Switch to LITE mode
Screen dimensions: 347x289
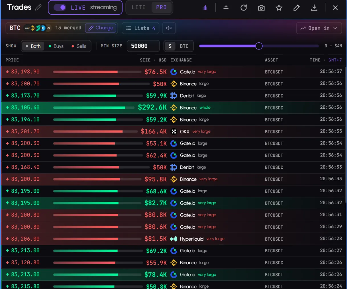pyautogui.click(x=138, y=7)
